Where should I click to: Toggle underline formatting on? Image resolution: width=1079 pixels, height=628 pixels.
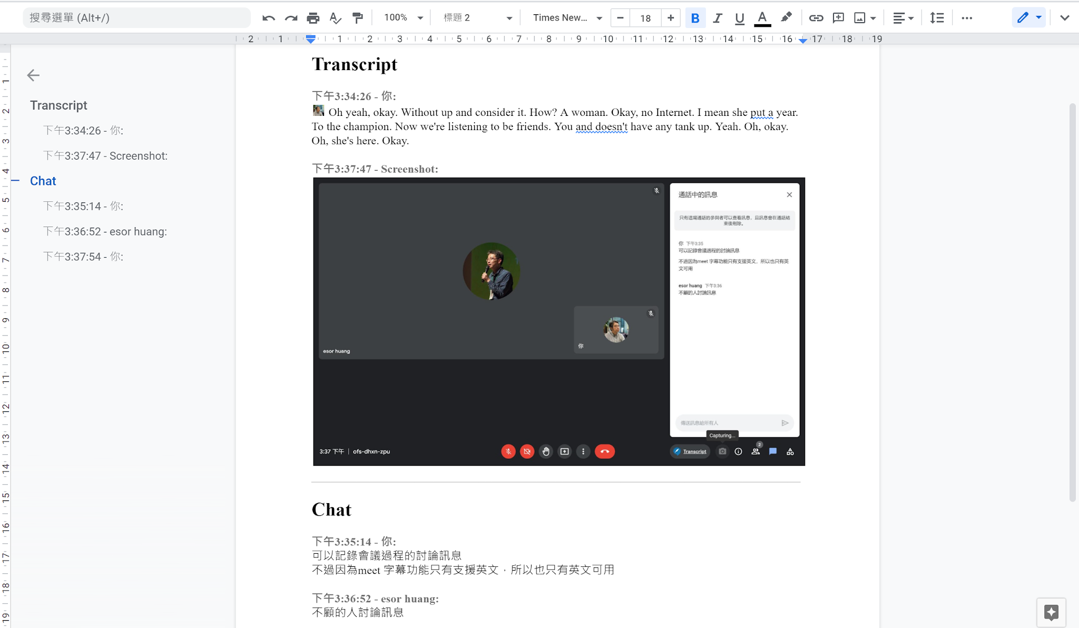coord(739,17)
